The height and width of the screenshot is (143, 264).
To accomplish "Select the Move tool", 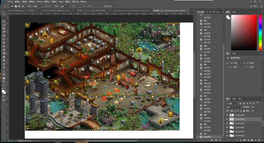I will (4, 14).
